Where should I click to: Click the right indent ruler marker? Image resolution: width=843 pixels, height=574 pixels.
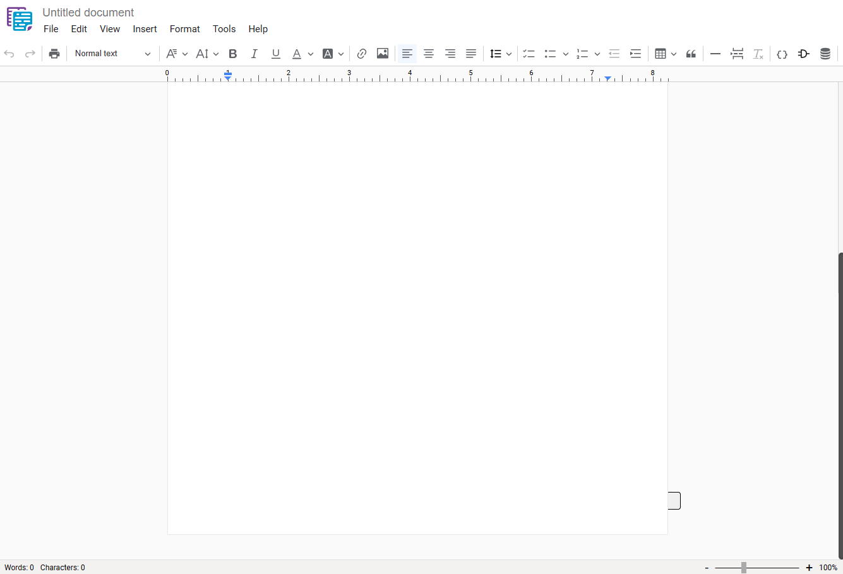607,78
